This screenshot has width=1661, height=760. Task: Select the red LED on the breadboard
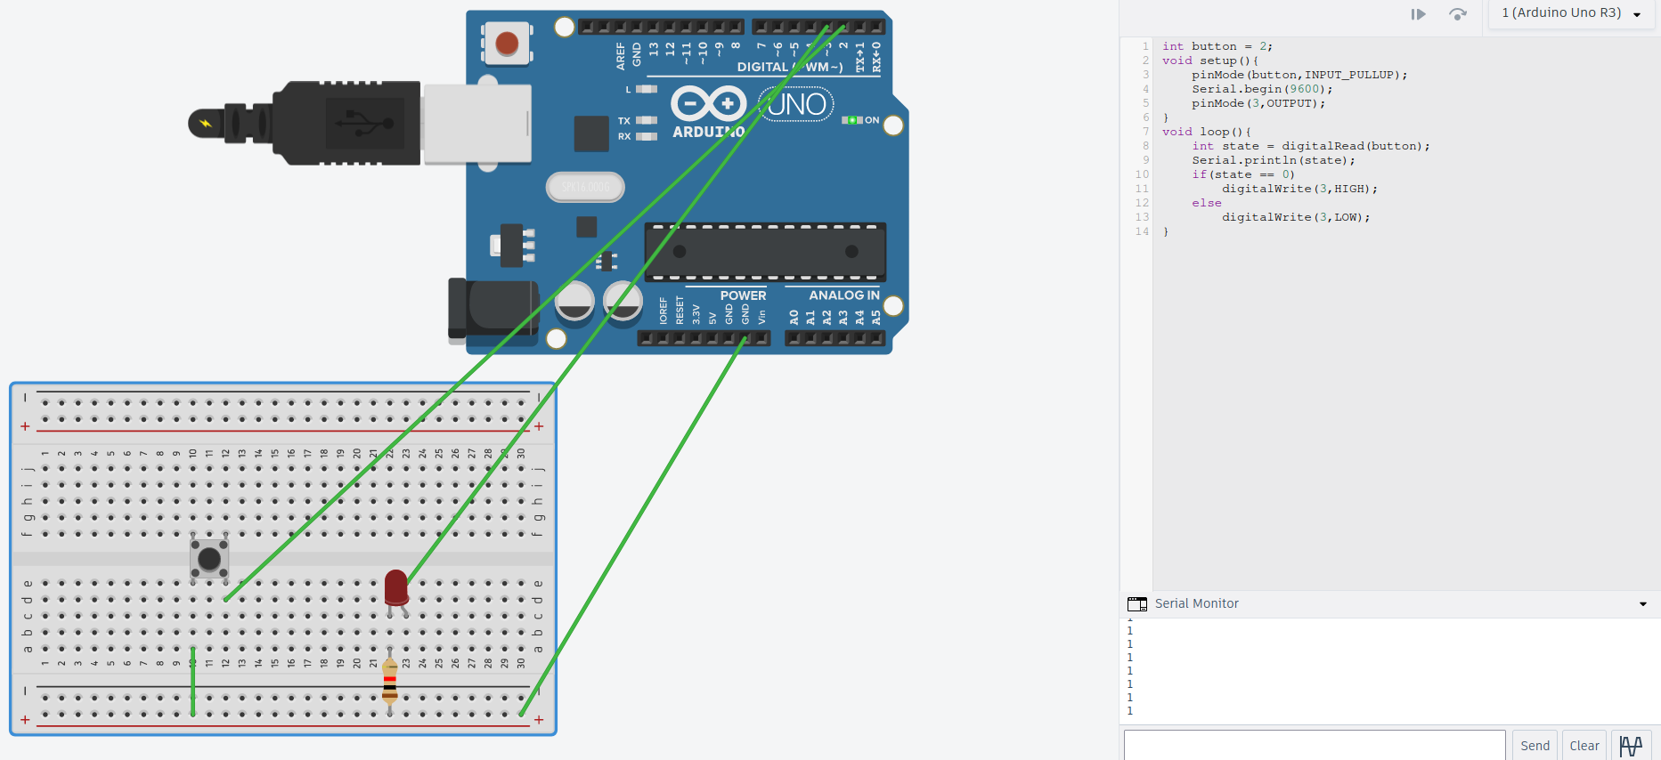point(396,588)
